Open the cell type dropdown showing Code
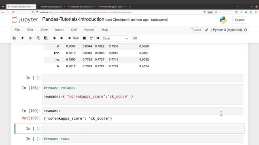The width and height of the screenshot is (259, 145). point(115,38)
